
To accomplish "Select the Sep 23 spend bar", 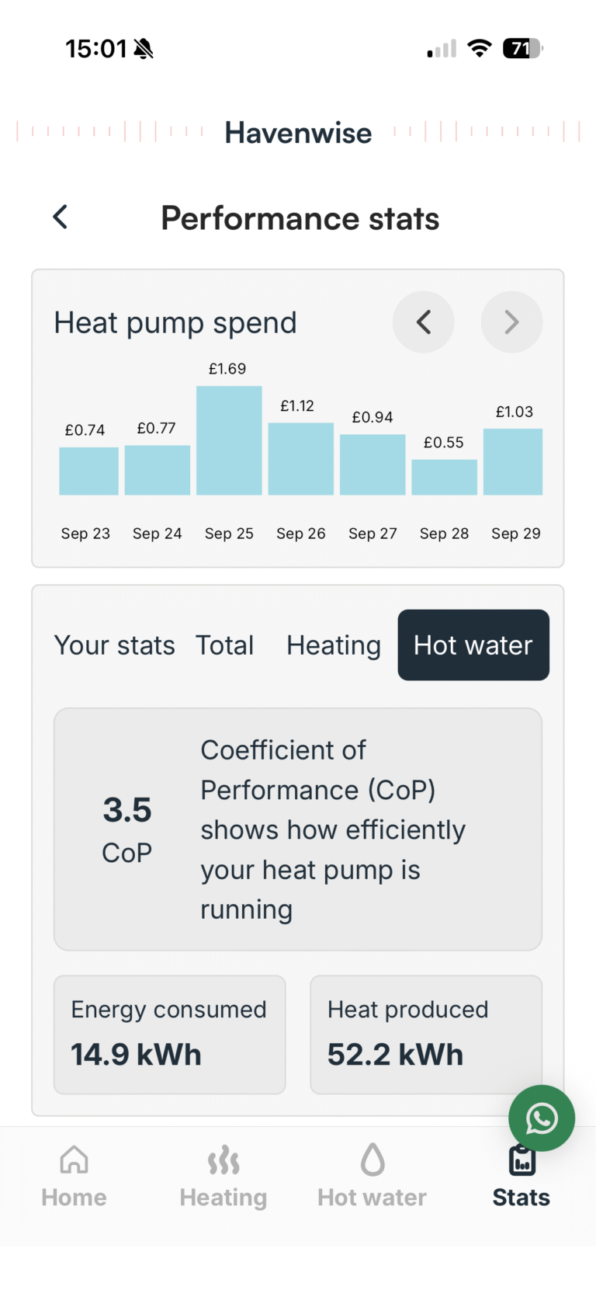I will coord(88,471).
